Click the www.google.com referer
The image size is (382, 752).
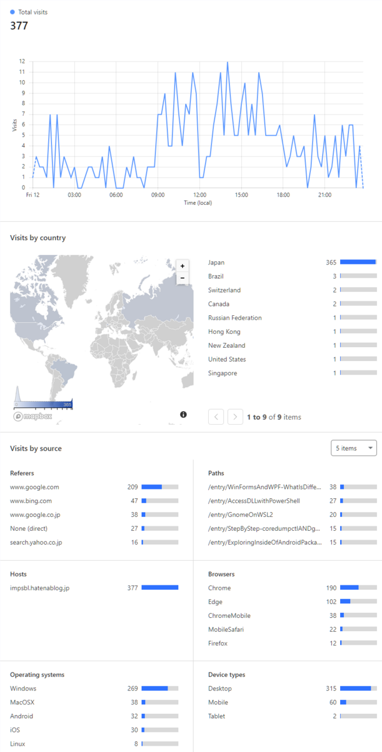coord(94,487)
